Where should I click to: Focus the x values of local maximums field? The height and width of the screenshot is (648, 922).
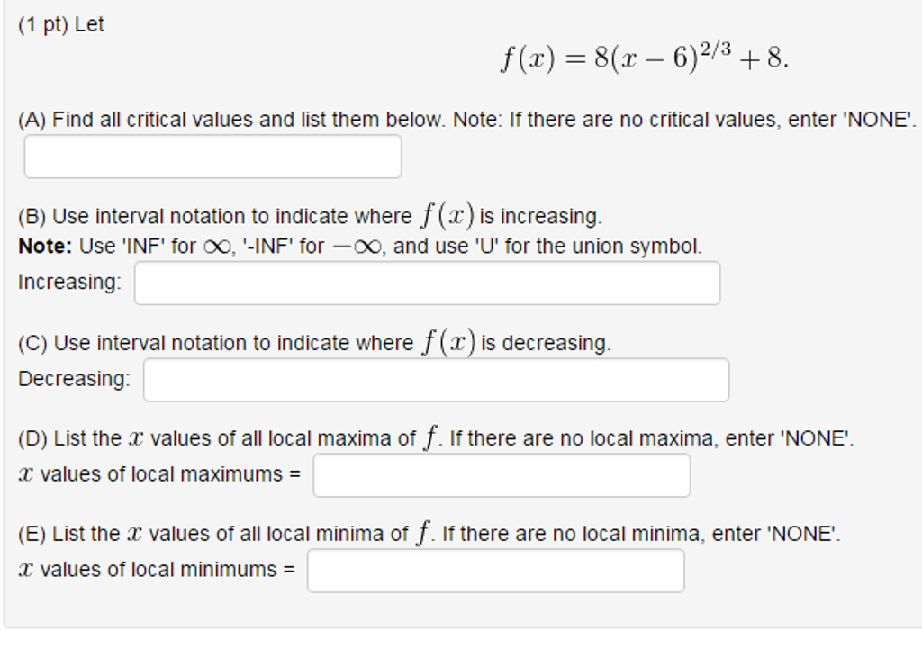tap(502, 474)
